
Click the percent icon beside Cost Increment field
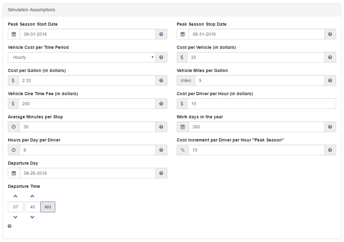(182, 150)
